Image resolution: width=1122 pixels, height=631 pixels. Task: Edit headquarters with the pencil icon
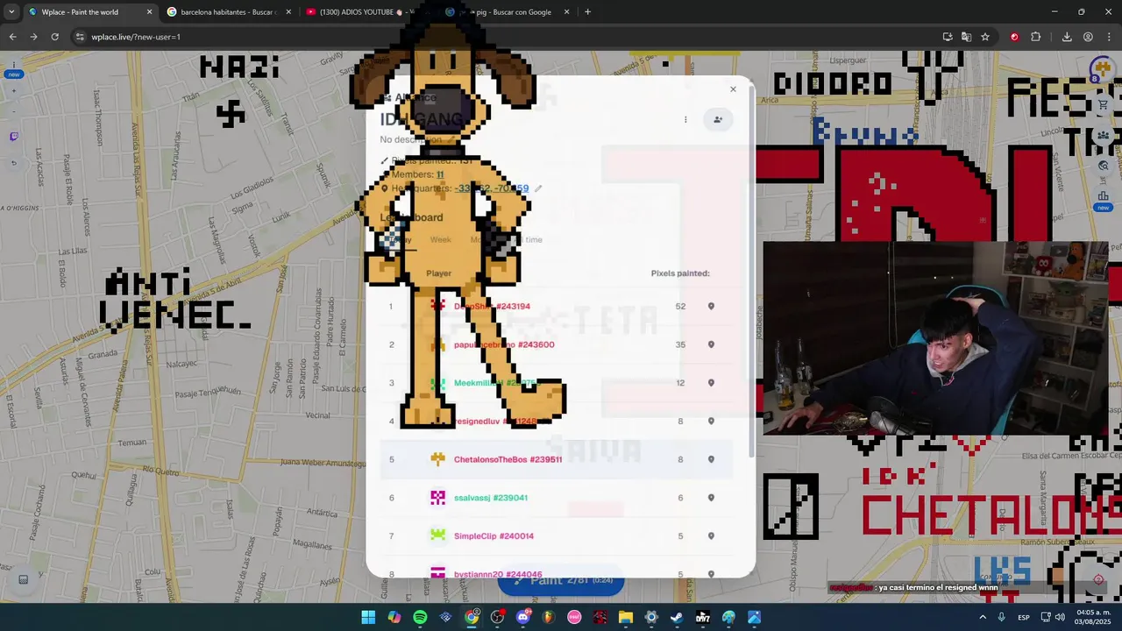tap(538, 188)
